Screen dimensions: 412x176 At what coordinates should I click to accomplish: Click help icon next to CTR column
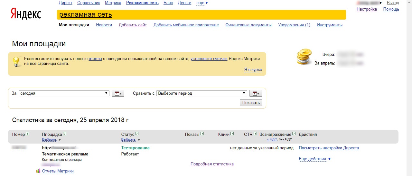255,134
